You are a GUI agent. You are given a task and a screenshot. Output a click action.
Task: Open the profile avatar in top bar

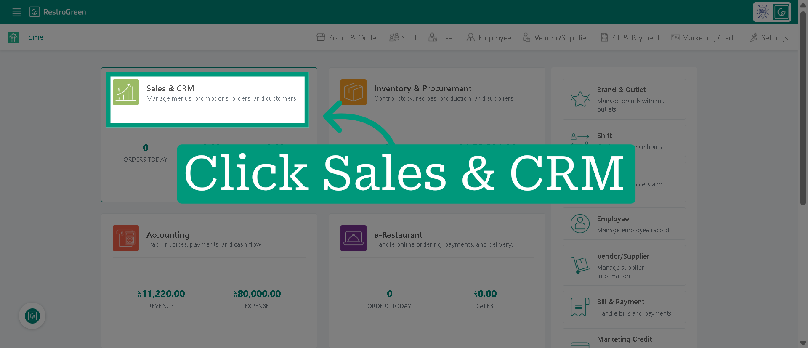coord(772,12)
